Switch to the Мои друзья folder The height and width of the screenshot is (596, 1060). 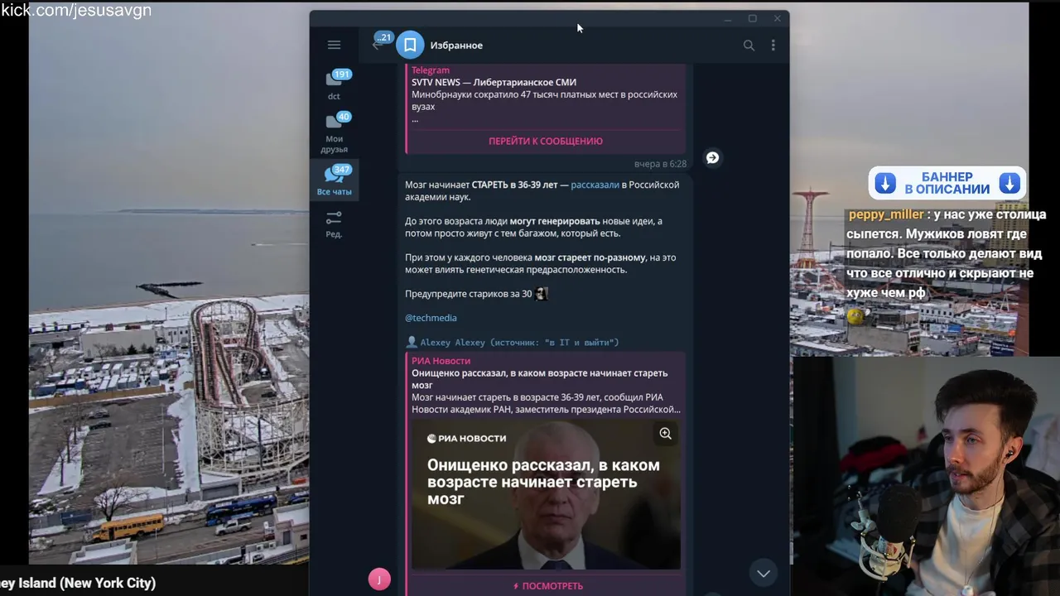coord(334,132)
